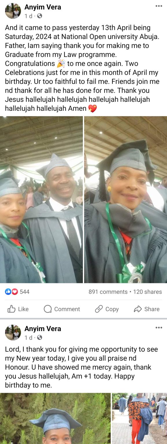Viewport: 167px width, 444px height.
Task: Open the woman's graduation selfie photo
Action: [x=125, y=199]
